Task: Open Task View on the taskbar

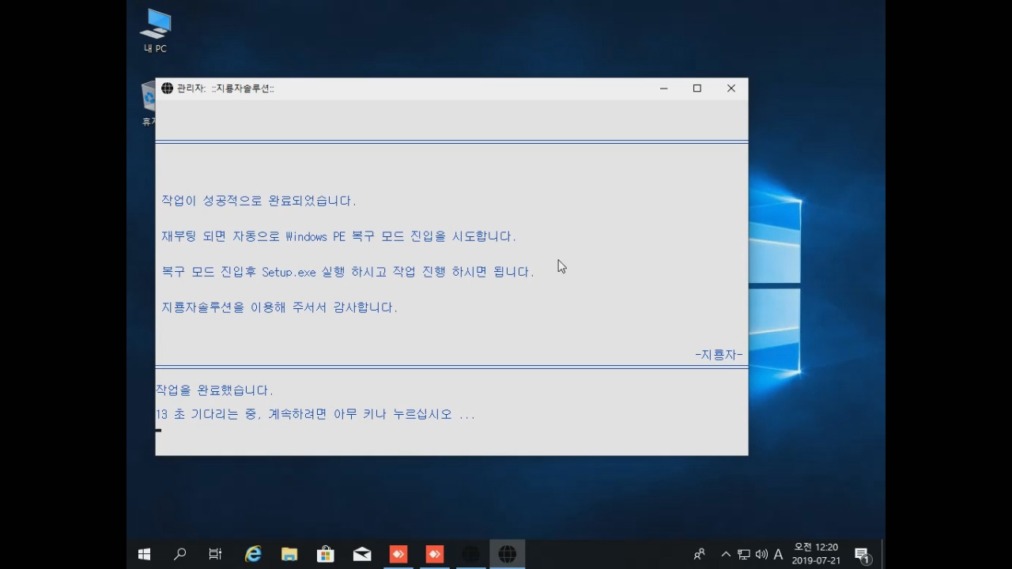Action: click(215, 555)
